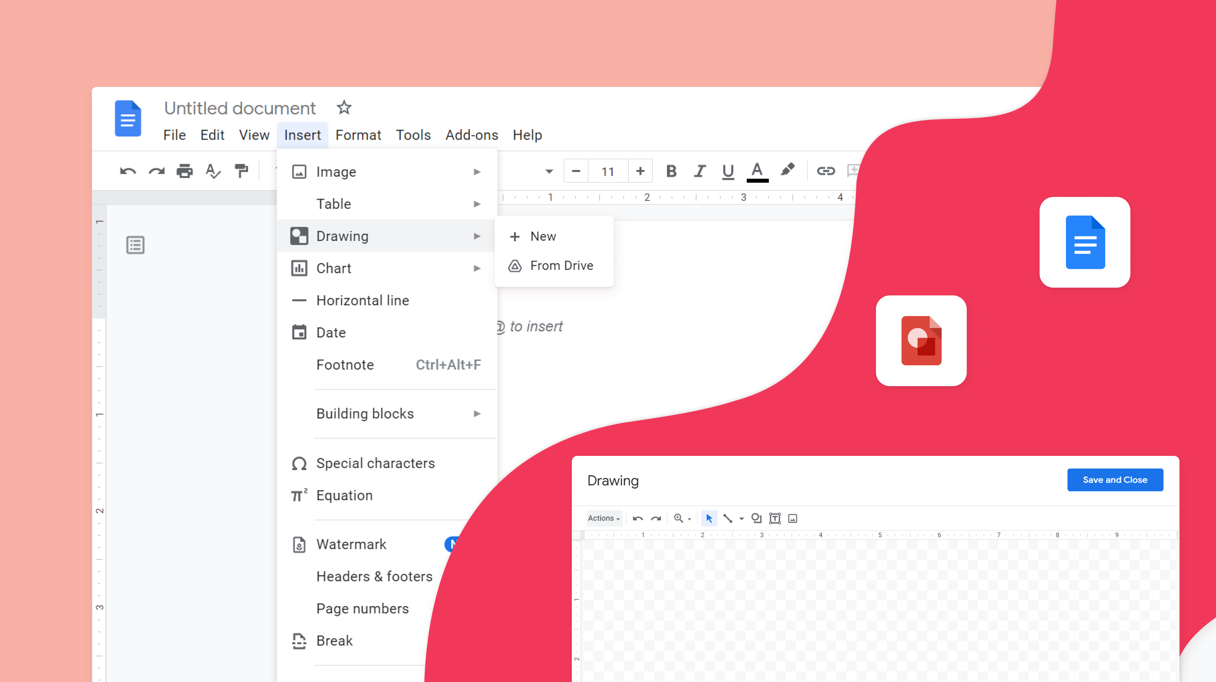
Task: Toggle Bold formatting
Action: coord(671,171)
